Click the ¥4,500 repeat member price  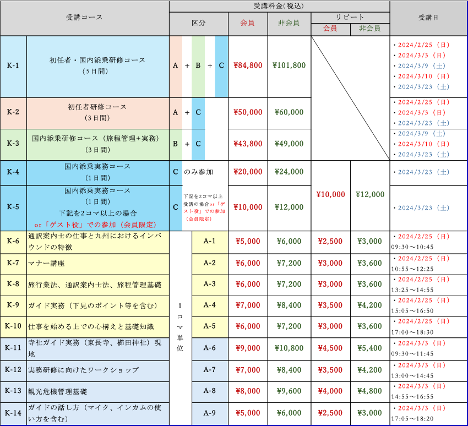[330, 348]
